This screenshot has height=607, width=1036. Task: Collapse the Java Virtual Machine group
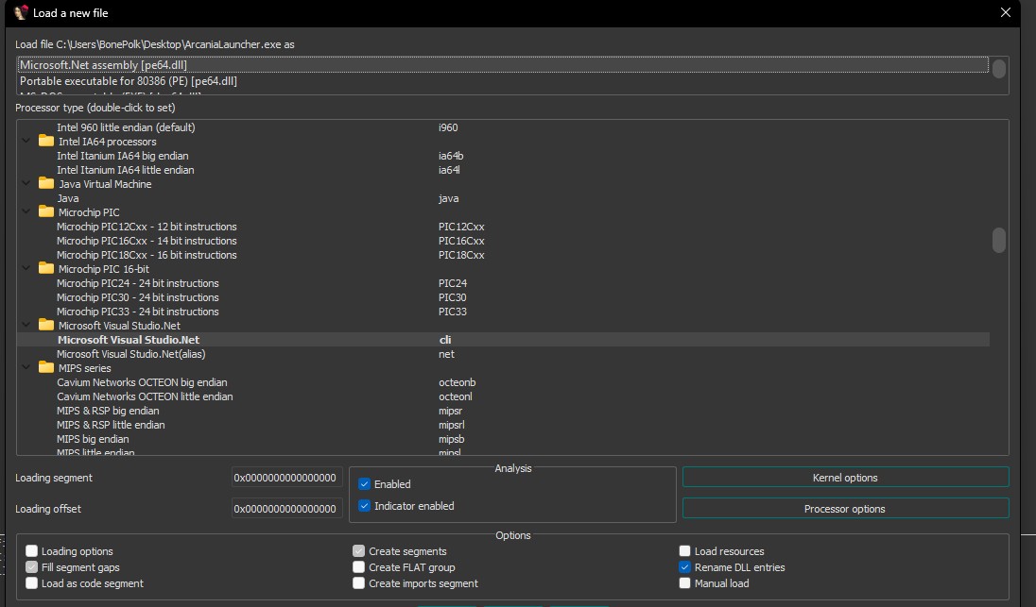[x=26, y=183]
